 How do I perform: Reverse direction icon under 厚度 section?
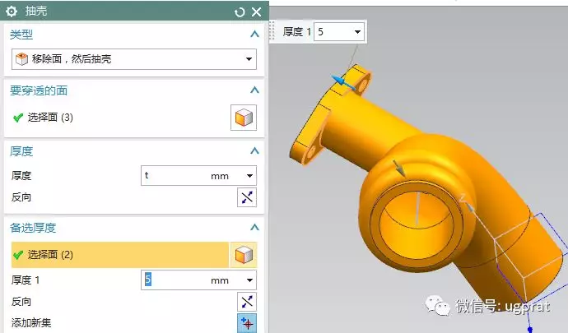pyautogui.click(x=247, y=197)
